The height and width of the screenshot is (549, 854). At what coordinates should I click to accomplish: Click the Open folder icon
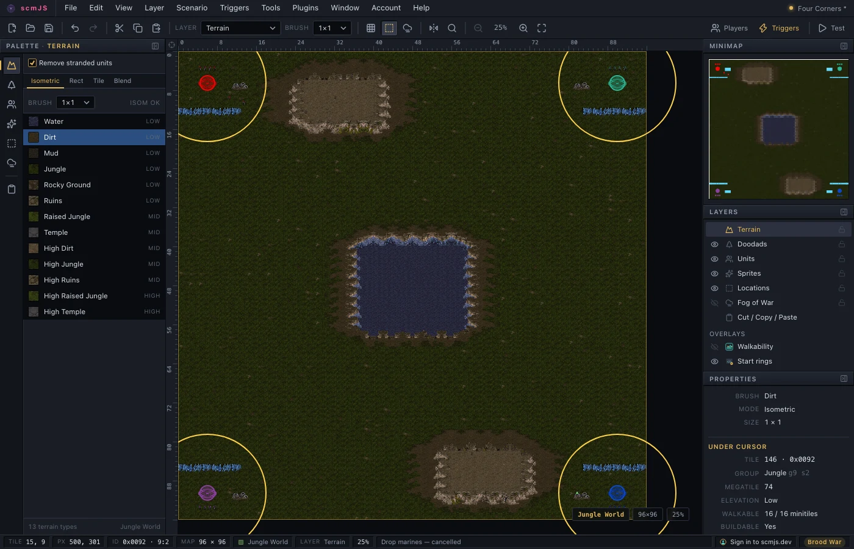point(30,28)
